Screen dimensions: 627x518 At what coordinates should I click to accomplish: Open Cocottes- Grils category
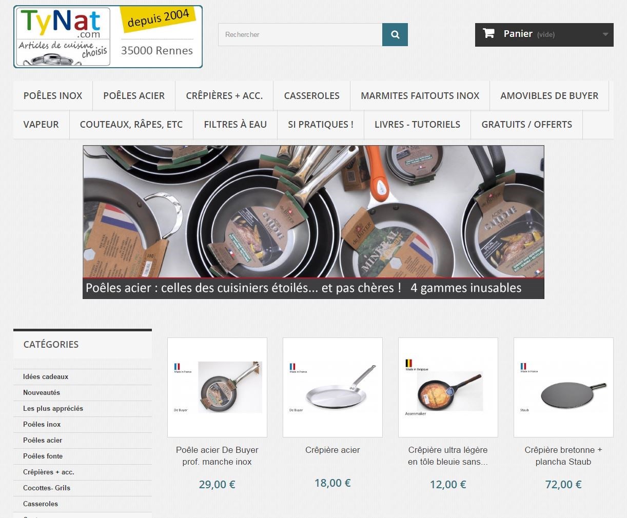47,488
